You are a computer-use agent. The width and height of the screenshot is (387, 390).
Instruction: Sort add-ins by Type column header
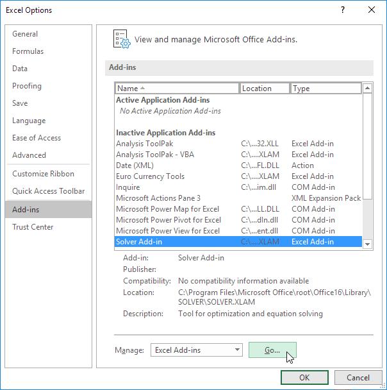pos(325,89)
